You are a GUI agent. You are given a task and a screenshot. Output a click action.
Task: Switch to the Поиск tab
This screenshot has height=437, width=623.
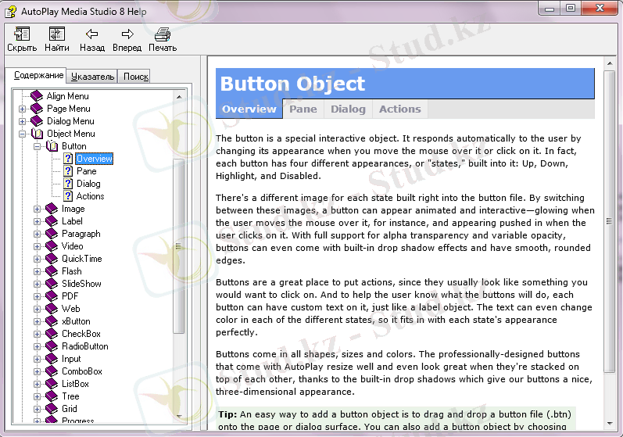pos(135,76)
